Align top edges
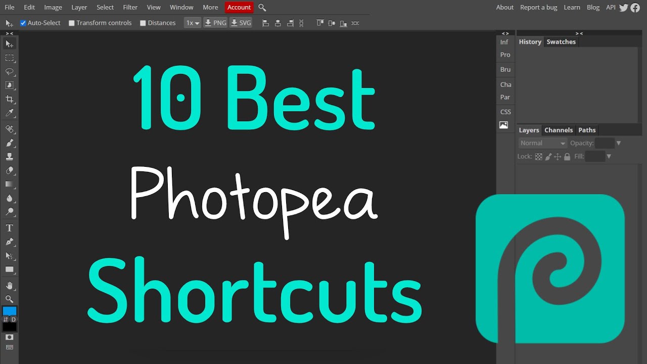647x364 pixels. (319, 23)
